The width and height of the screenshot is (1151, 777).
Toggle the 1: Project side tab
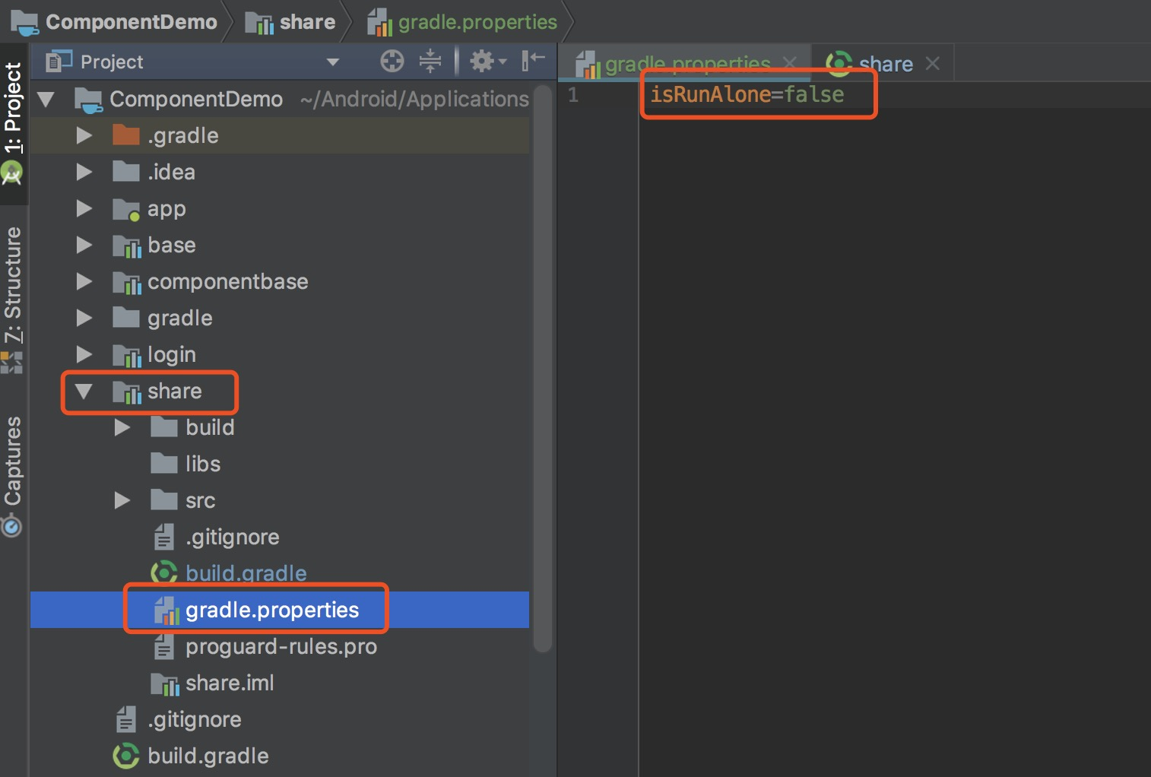tap(12, 123)
